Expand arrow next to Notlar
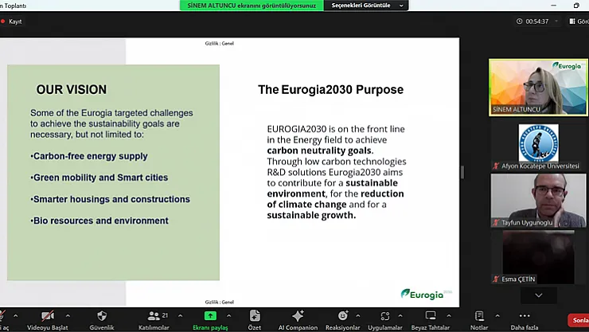The width and height of the screenshot is (589, 332). [x=497, y=316]
